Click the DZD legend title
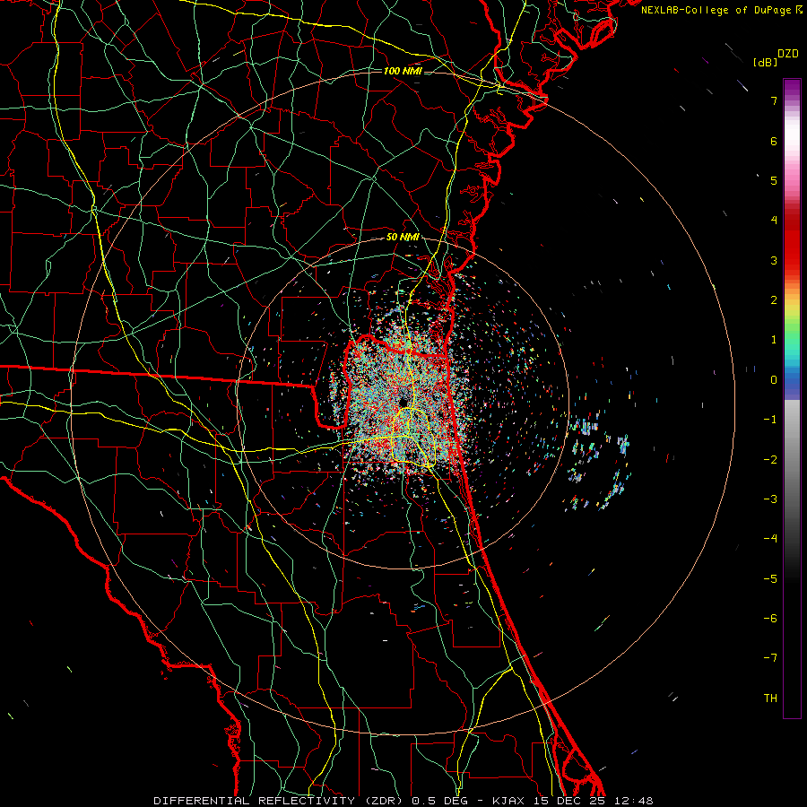Screen dimensions: 807x807 (788, 54)
